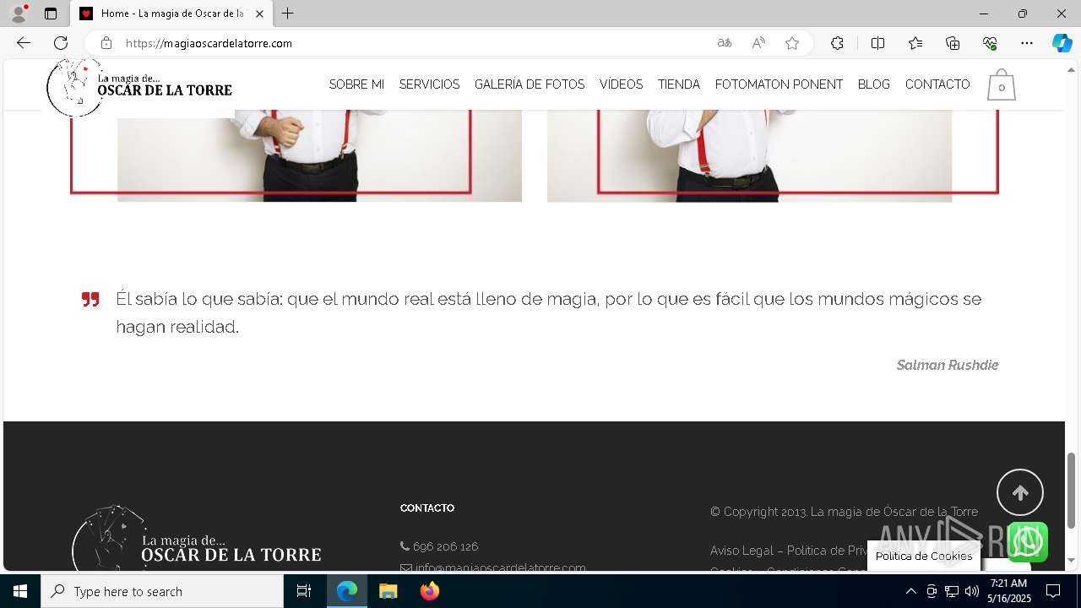Open the Windows Start menu
Screen dimensions: 1081x608
20,591
